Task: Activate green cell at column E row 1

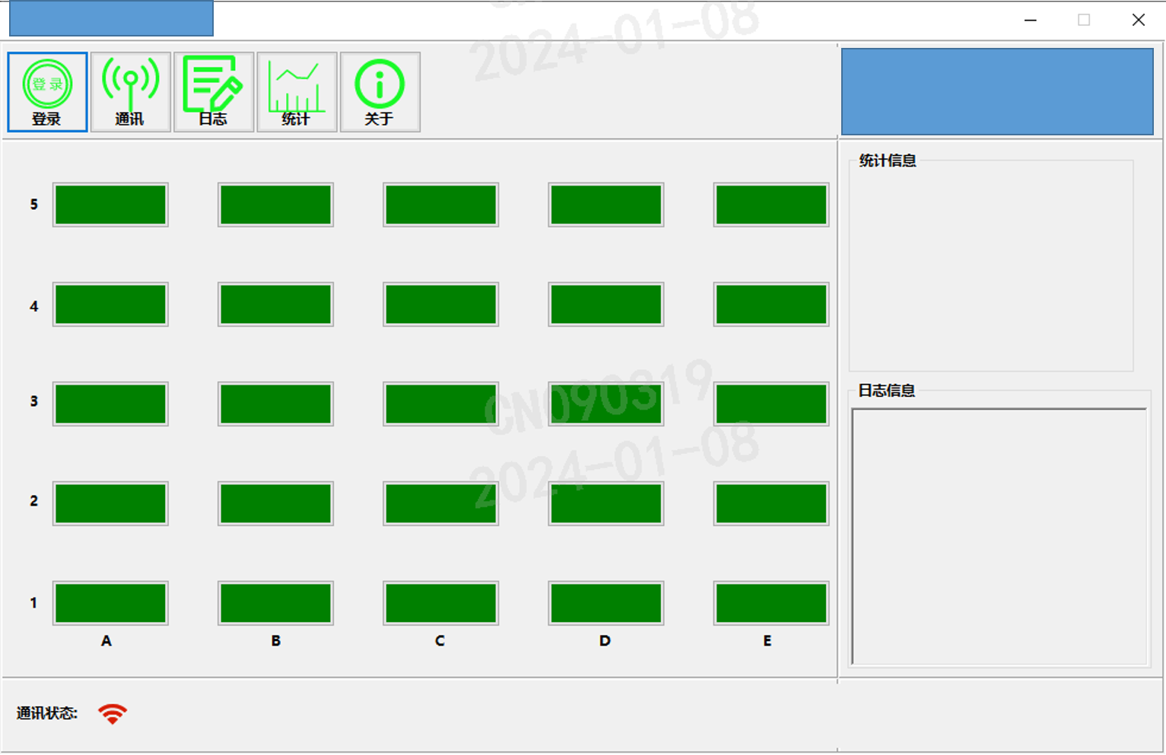Action: (x=770, y=603)
